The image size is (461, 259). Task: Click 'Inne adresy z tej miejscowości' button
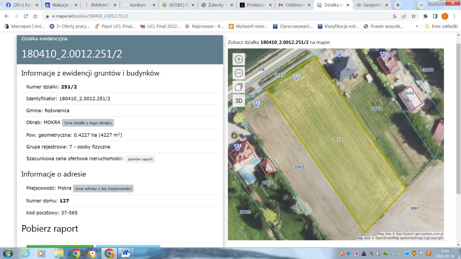pos(103,188)
